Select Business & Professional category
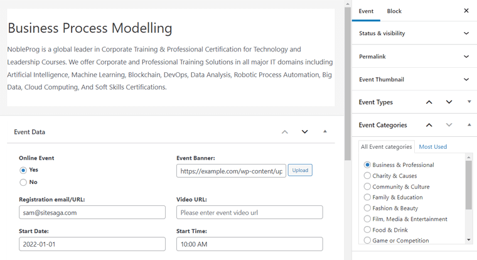The height and width of the screenshot is (260, 477). click(x=367, y=165)
